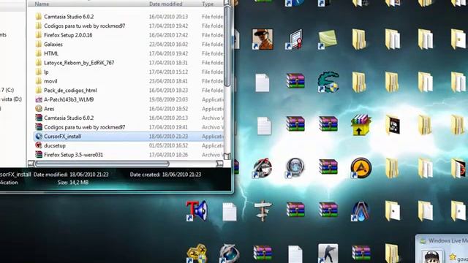
Task: Click the horizontal scrollbar left arrow
Action: point(31,164)
